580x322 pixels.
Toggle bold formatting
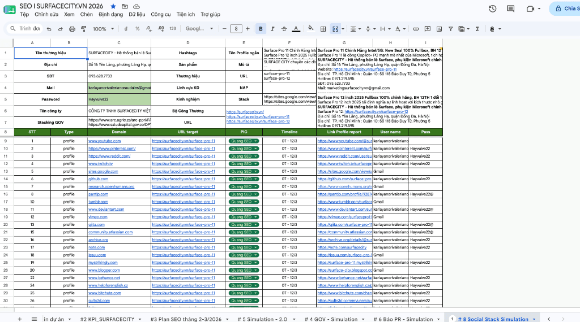[261, 29]
